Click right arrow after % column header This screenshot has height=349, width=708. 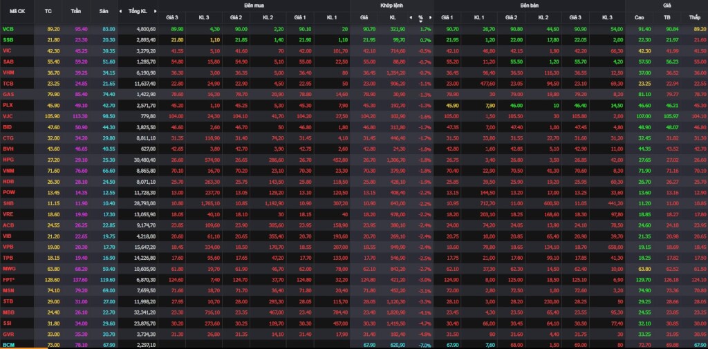coord(431,17)
